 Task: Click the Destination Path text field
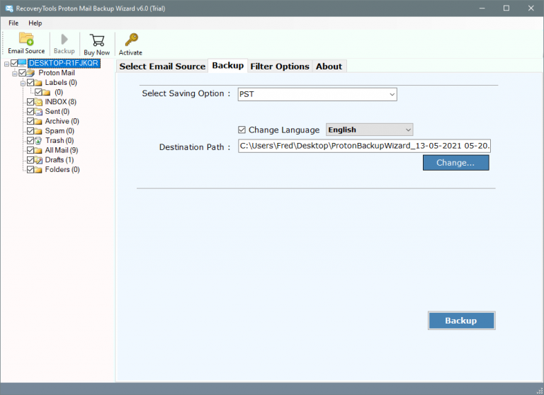364,146
